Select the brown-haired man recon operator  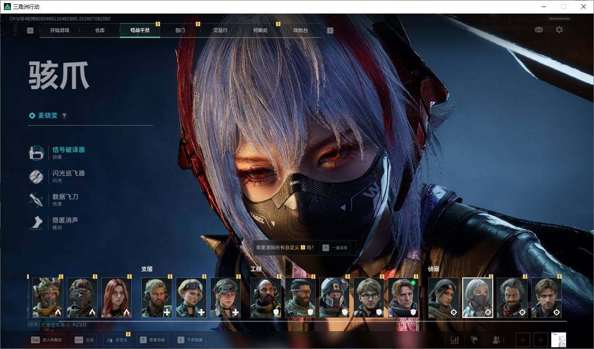pyautogui.click(x=546, y=298)
